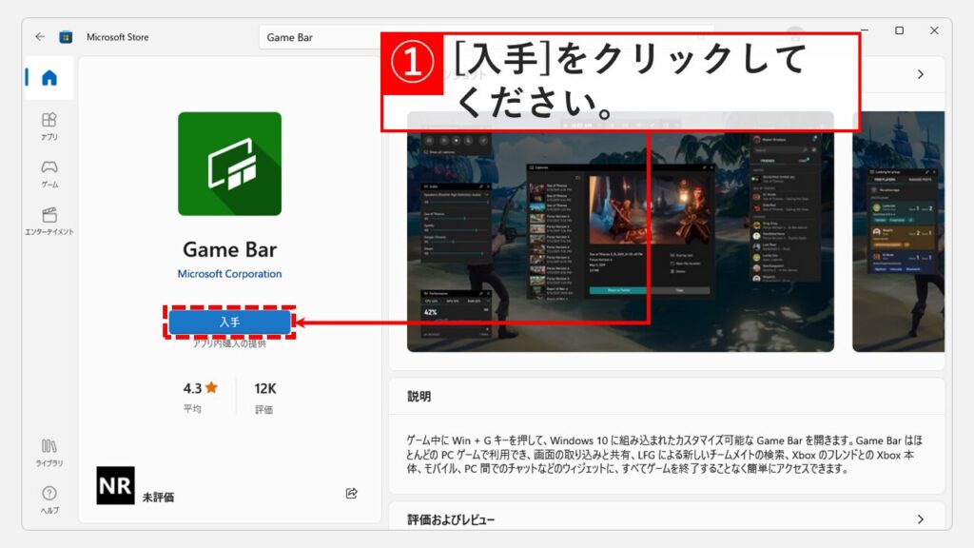Maximize the Microsoft Store window
Image resolution: width=974 pixels, height=548 pixels.
(899, 30)
